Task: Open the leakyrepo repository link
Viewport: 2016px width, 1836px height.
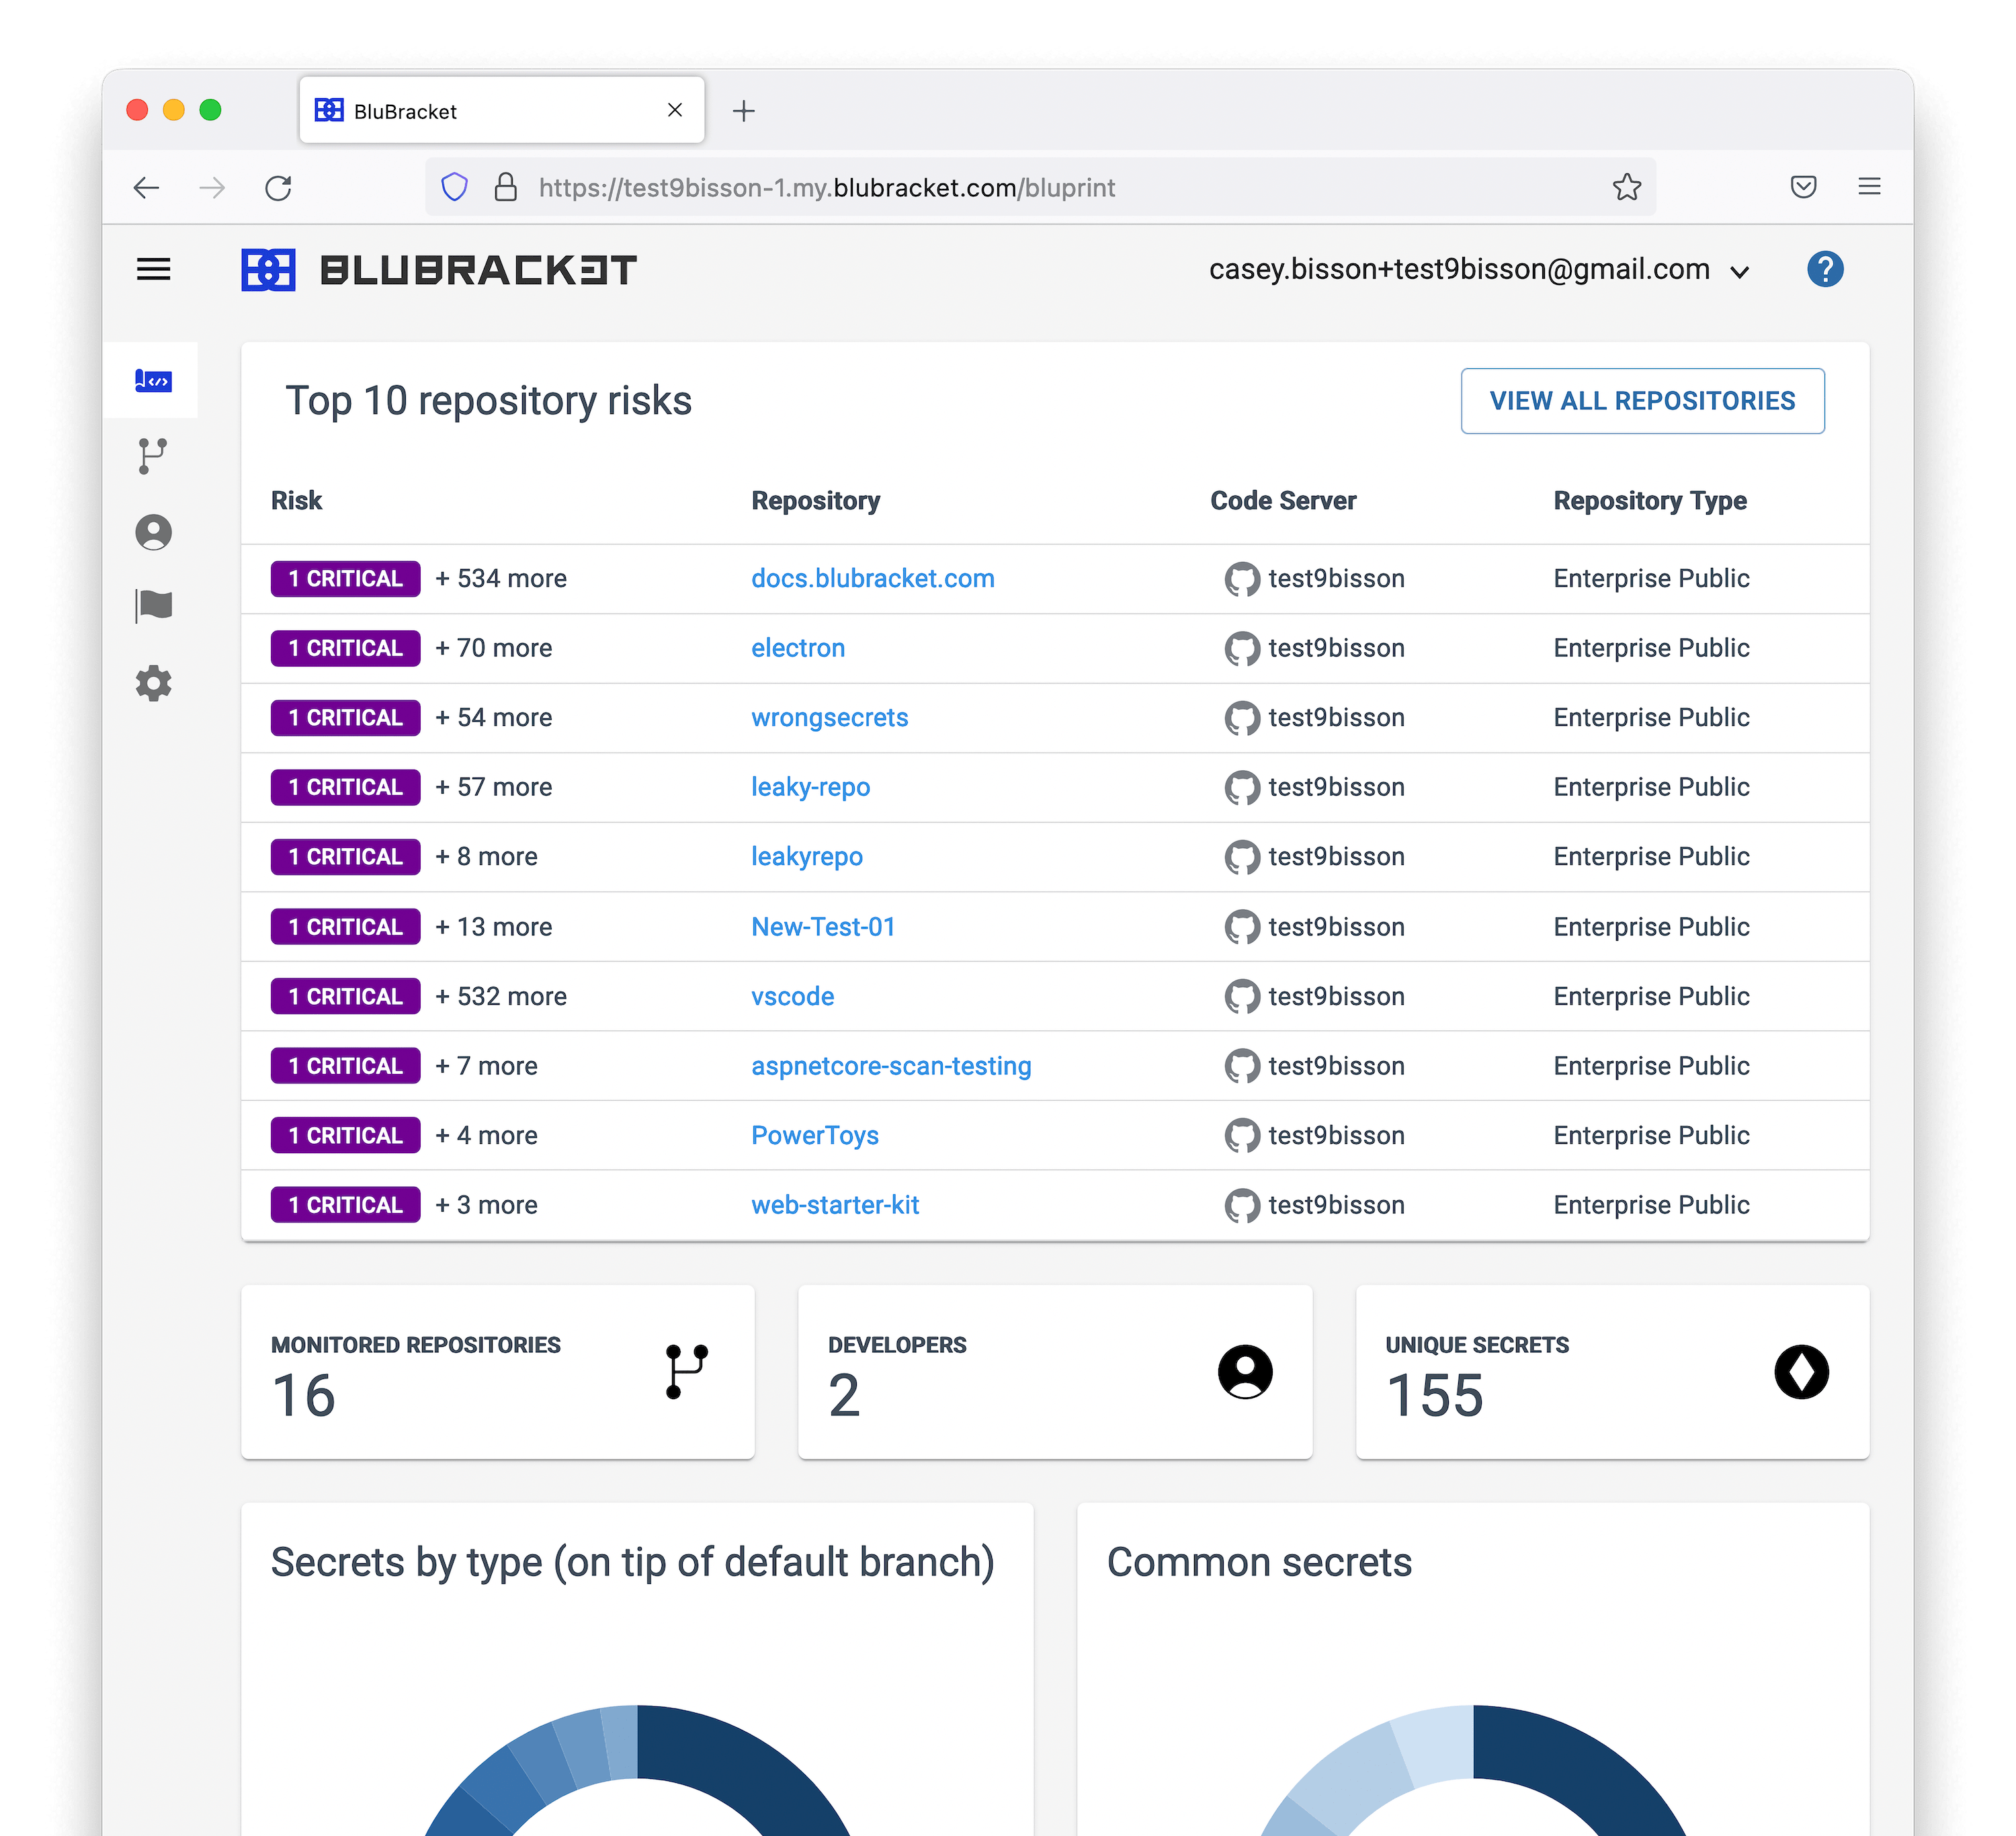Action: [x=806, y=857]
